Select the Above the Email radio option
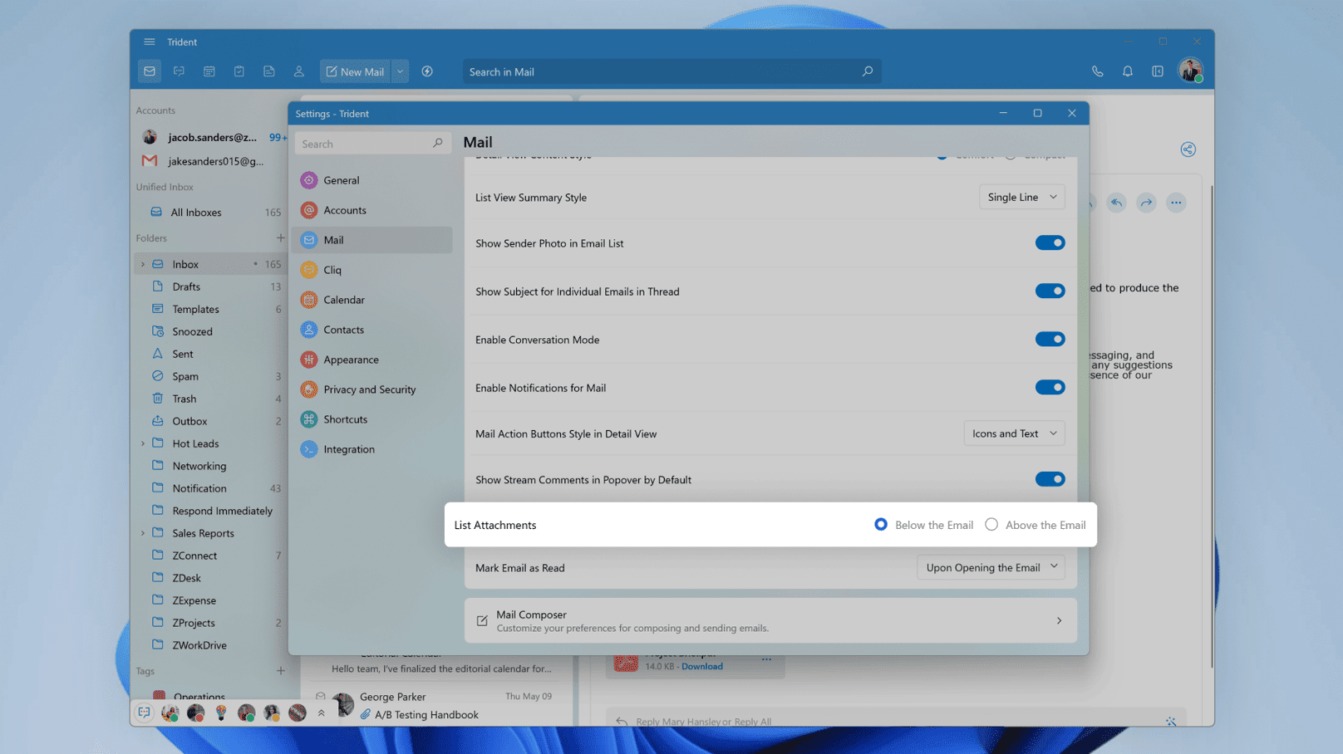Screen dimensions: 1343x754 [x=991, y=525]
